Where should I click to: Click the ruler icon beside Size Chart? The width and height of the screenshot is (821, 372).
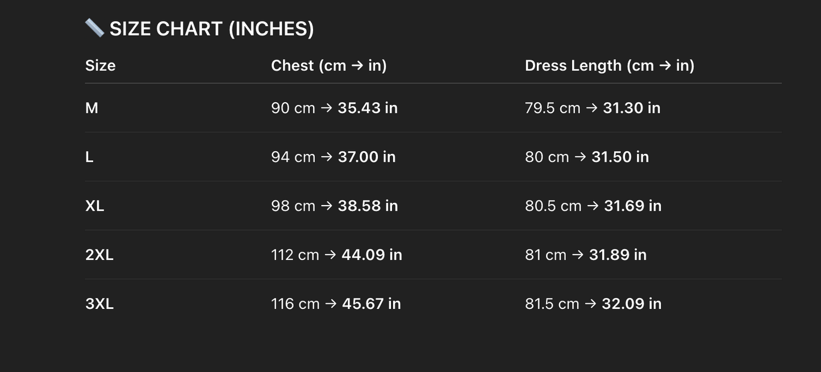[94, 28]
